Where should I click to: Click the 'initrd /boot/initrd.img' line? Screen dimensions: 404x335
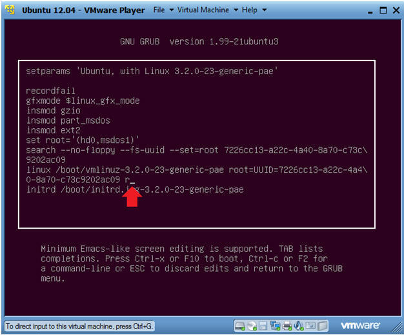(135, 189)
